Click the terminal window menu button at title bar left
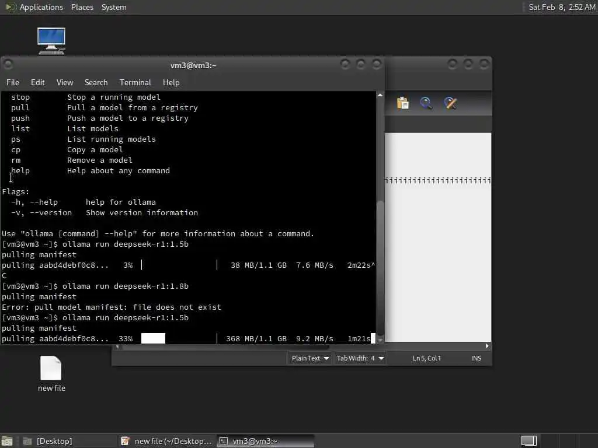The height and width of the screenshot is (448, 598). point(8,65)
